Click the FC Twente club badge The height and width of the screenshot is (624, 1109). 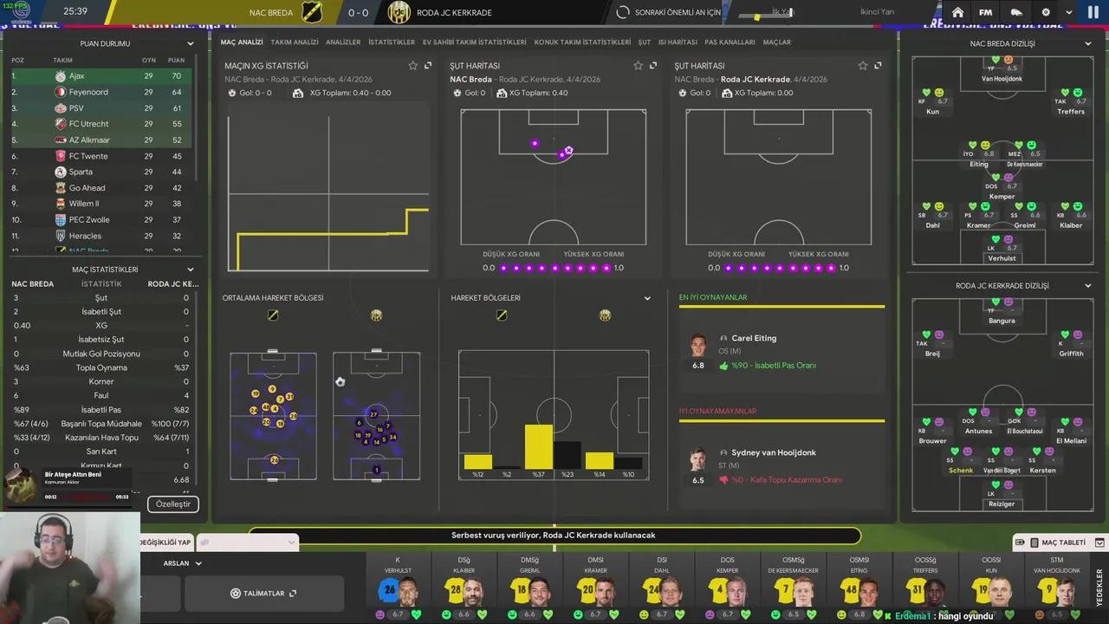coord(61,156)
